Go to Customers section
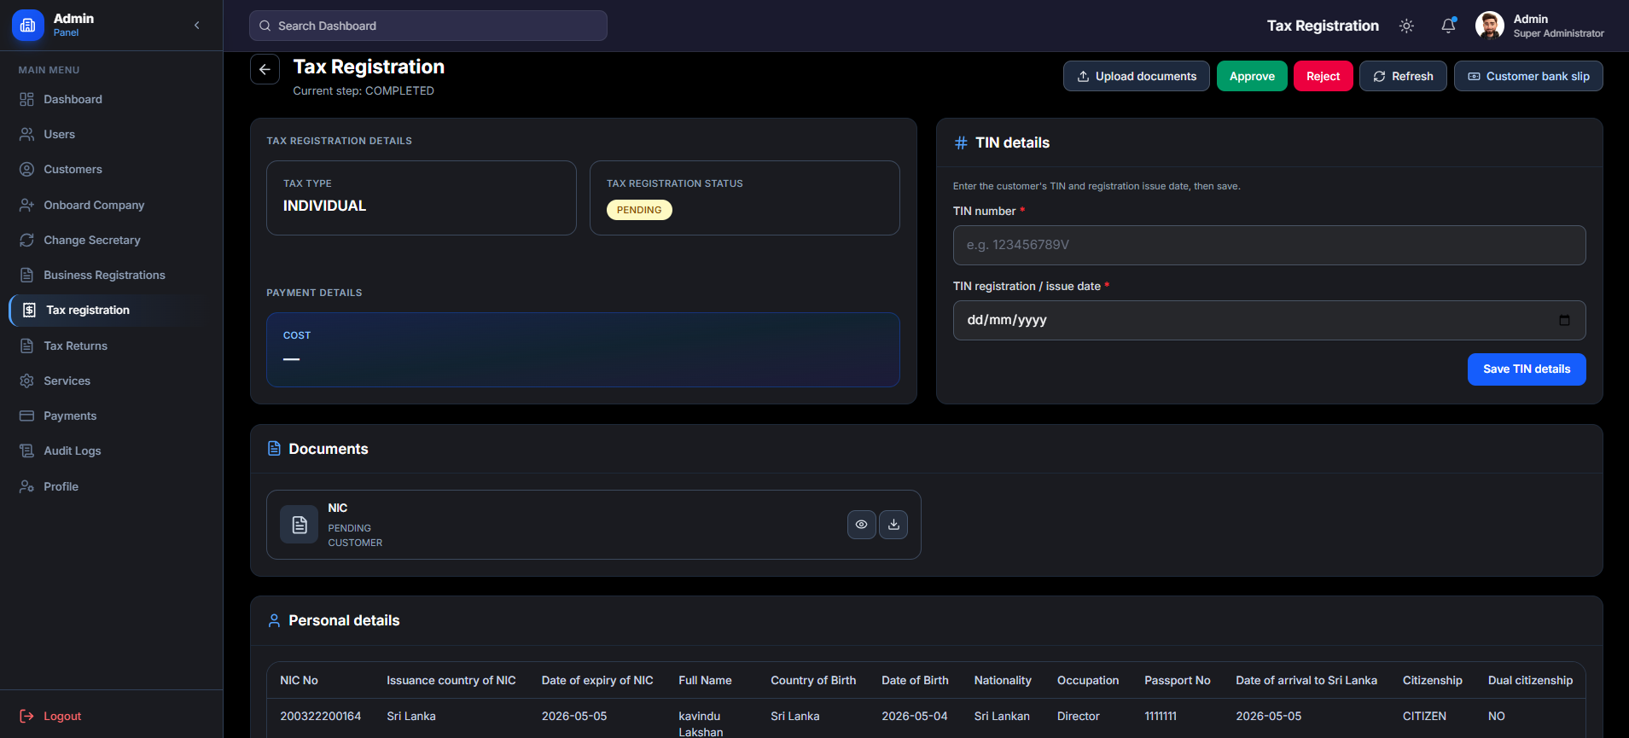Image resolution: width=1629 pixels, height=738 pixels. [x=111, y=169]
